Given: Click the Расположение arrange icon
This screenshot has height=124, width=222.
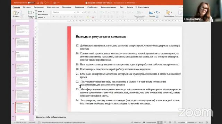Looking at the screenshot, I should pyautogui.click(x=168, y=13).
